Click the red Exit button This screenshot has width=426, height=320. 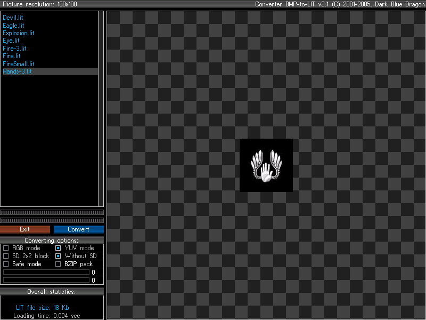tap(25, 229)
